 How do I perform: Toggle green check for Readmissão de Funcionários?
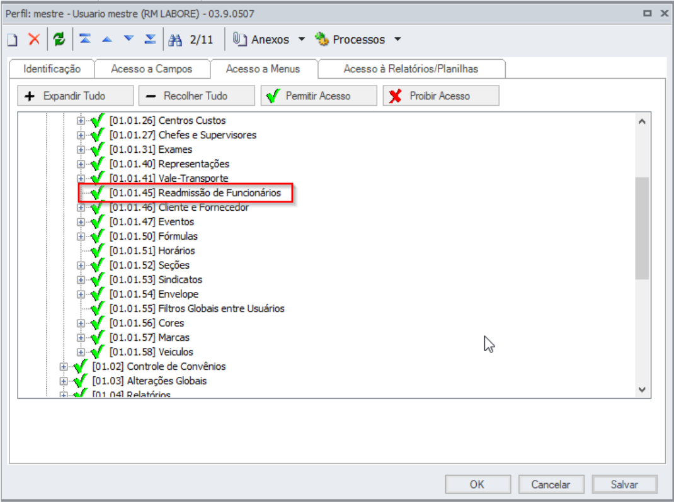pyautogui.click(x=98, y=193)
